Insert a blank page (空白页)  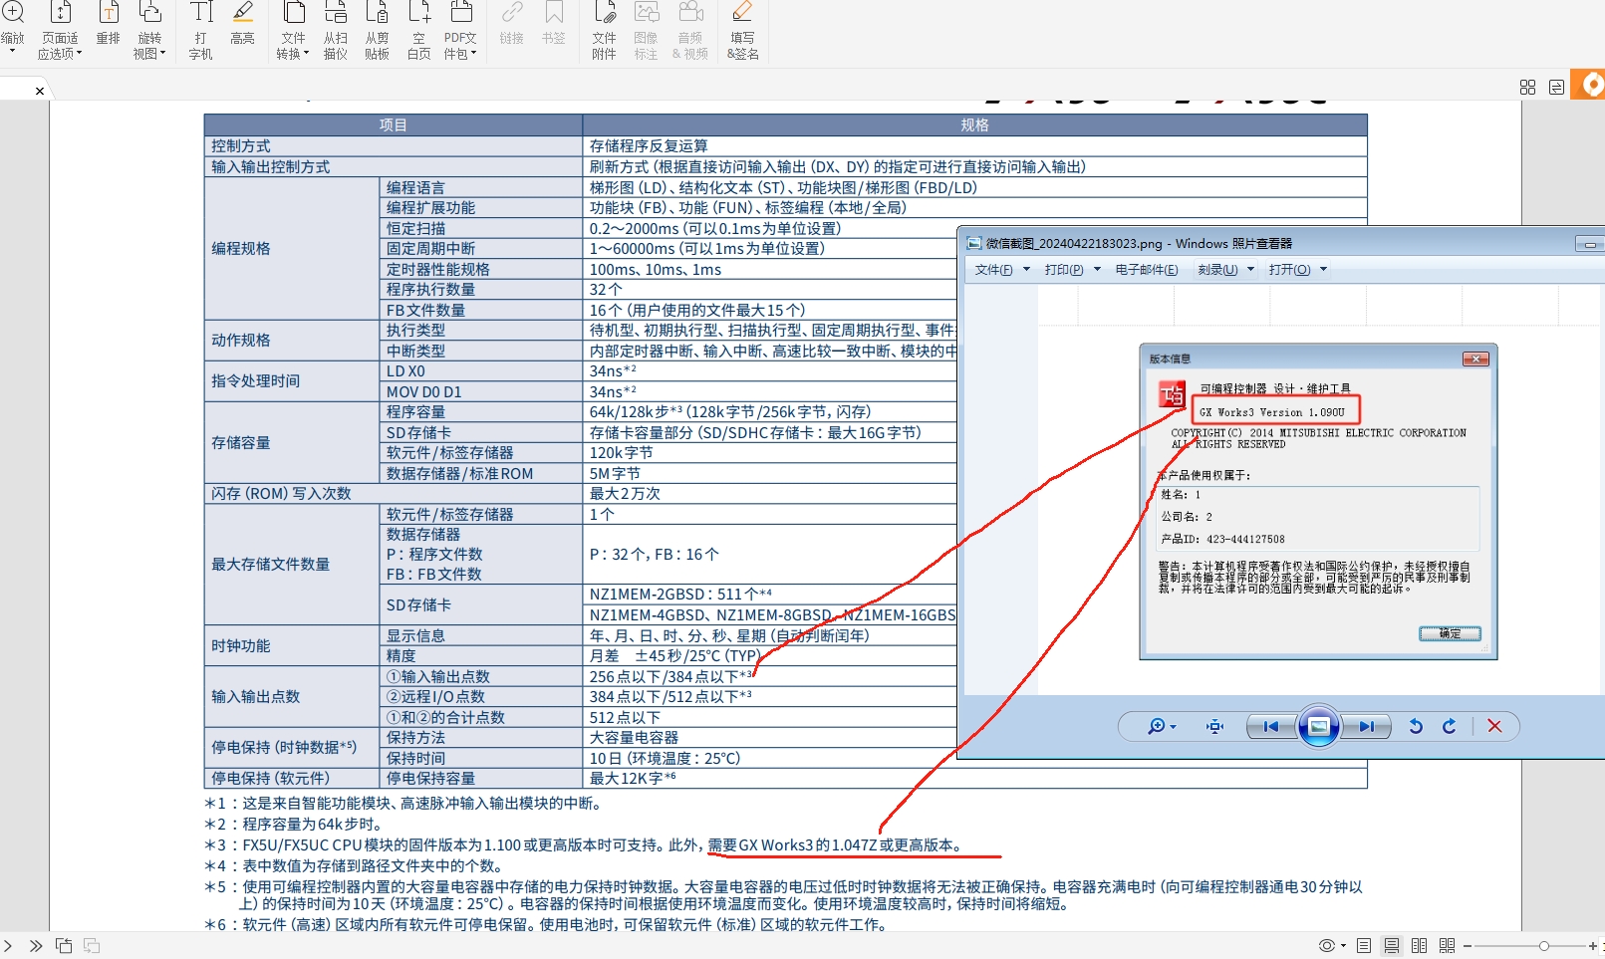click(419, 30)
